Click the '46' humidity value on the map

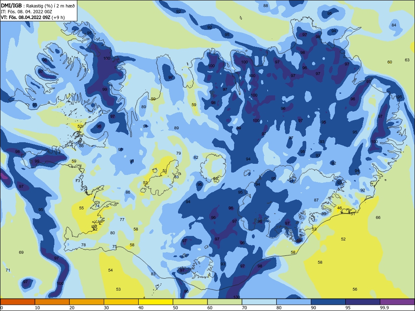click(339, 208)
